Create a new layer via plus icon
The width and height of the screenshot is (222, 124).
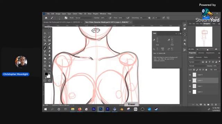coord(212,105)
